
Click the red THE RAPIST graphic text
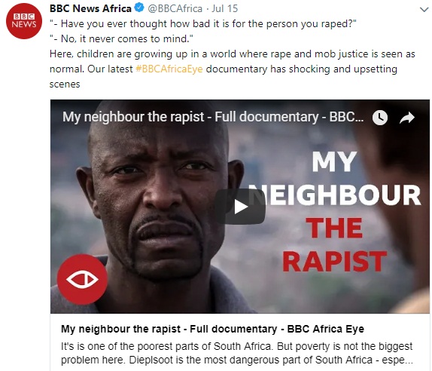pyautogui.click(x=334, y=245)
